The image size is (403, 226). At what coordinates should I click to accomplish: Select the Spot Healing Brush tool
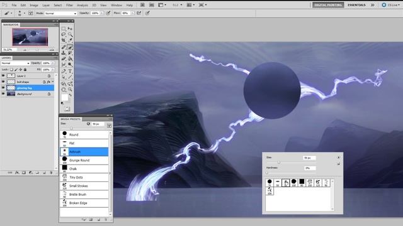pos(64,47)
